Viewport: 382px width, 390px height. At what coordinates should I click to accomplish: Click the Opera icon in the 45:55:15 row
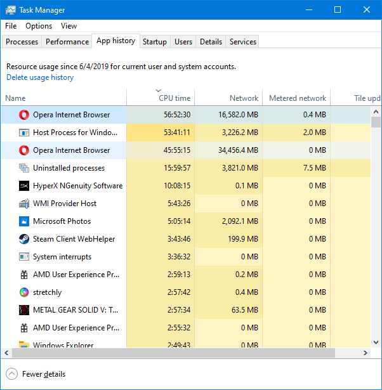point(24,150)
